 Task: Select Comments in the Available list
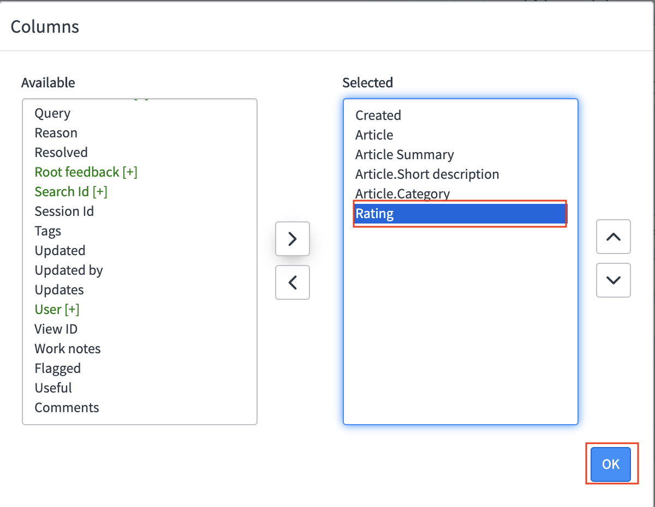coord(67,408)
